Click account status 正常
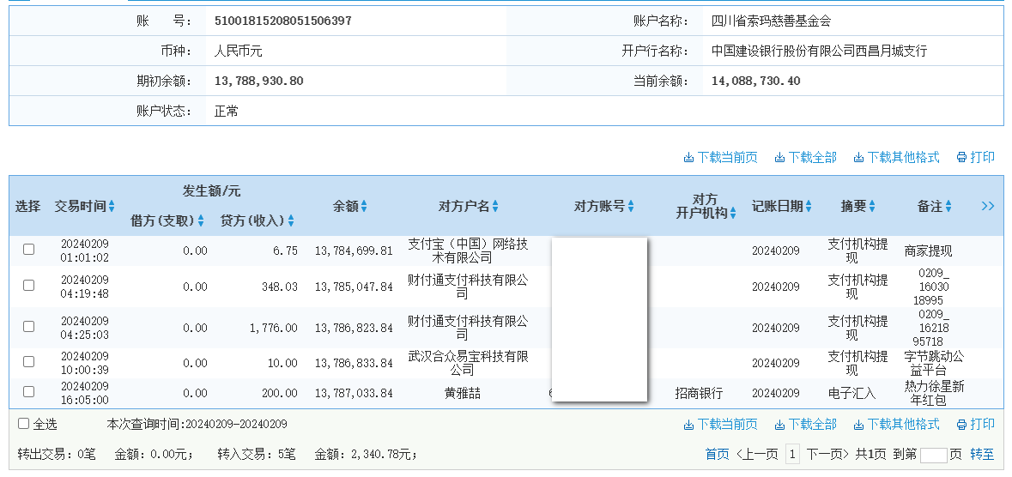The height and width of the screenshot is (477, 1012). click(226, 111)
